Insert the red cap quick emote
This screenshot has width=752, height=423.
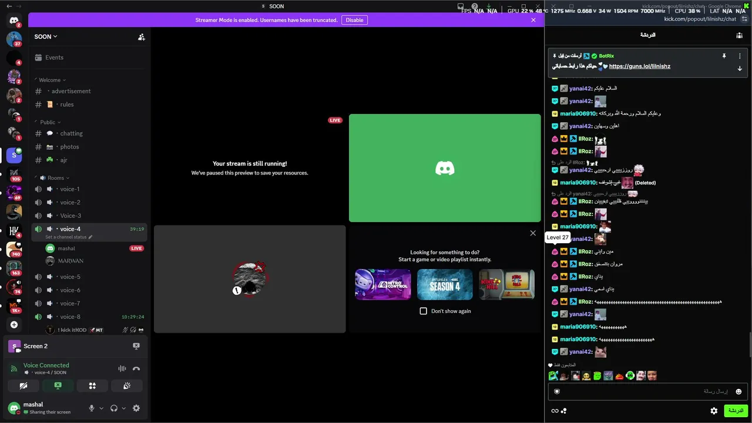click(x=619, y=376)
